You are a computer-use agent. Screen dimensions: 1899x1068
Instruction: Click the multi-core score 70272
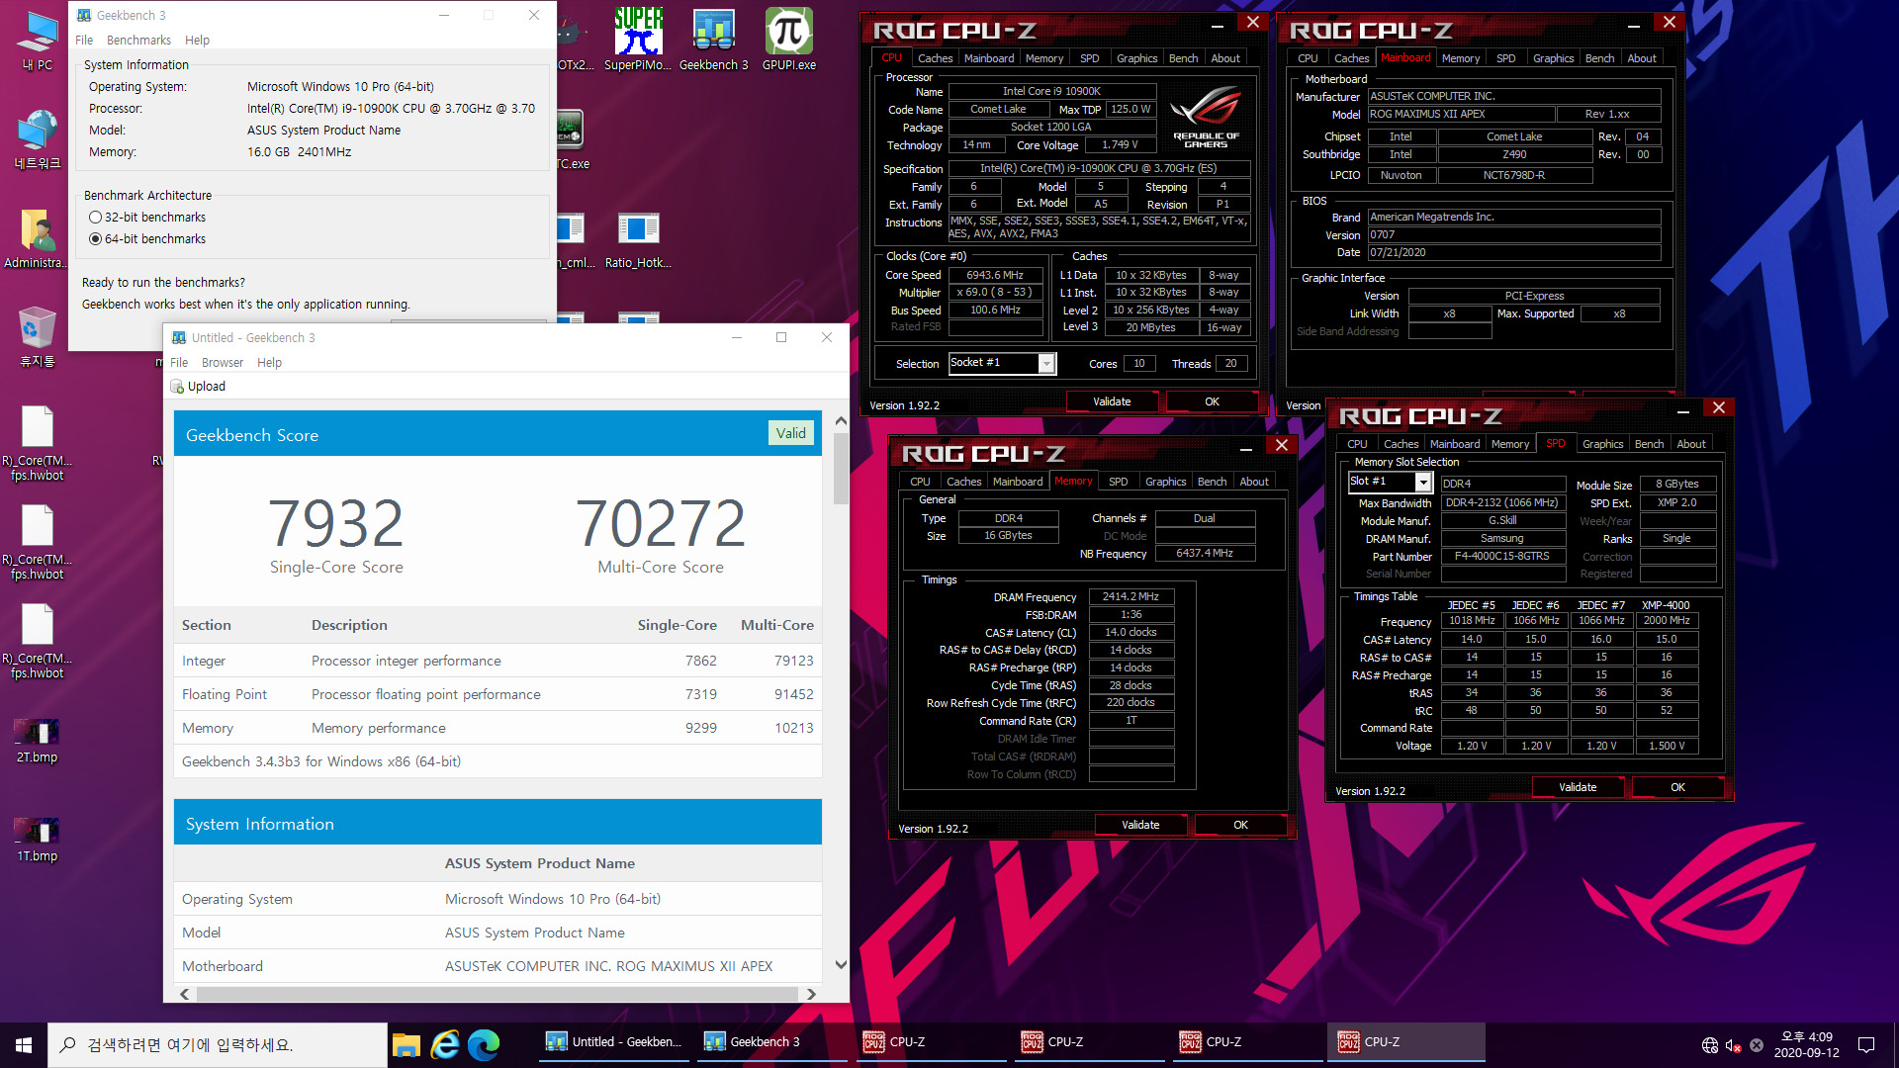click(661, 523)
